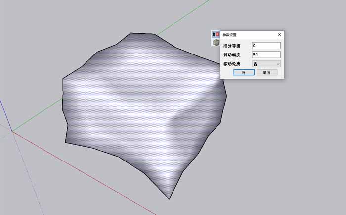Close the 参数设置 dialog with X

click(279, 35)
